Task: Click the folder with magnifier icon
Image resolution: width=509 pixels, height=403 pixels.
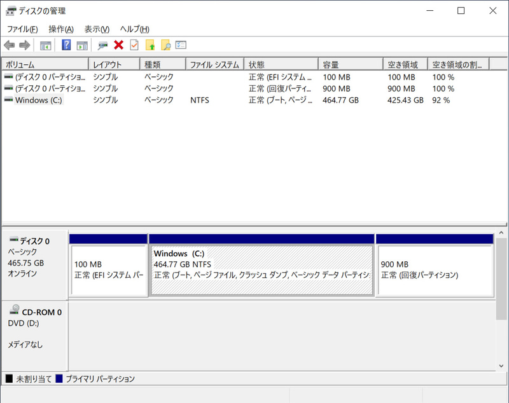Action: [165, 45]
